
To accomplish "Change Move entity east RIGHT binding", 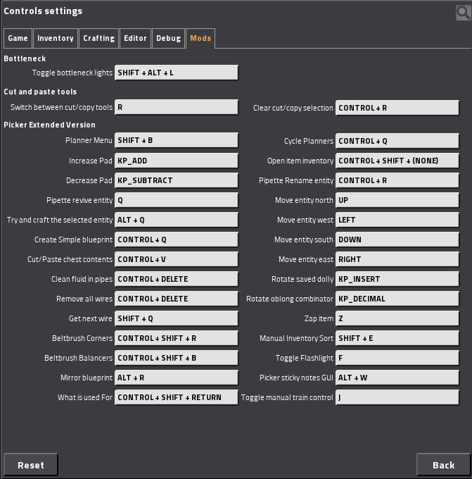I will [397, 259].
